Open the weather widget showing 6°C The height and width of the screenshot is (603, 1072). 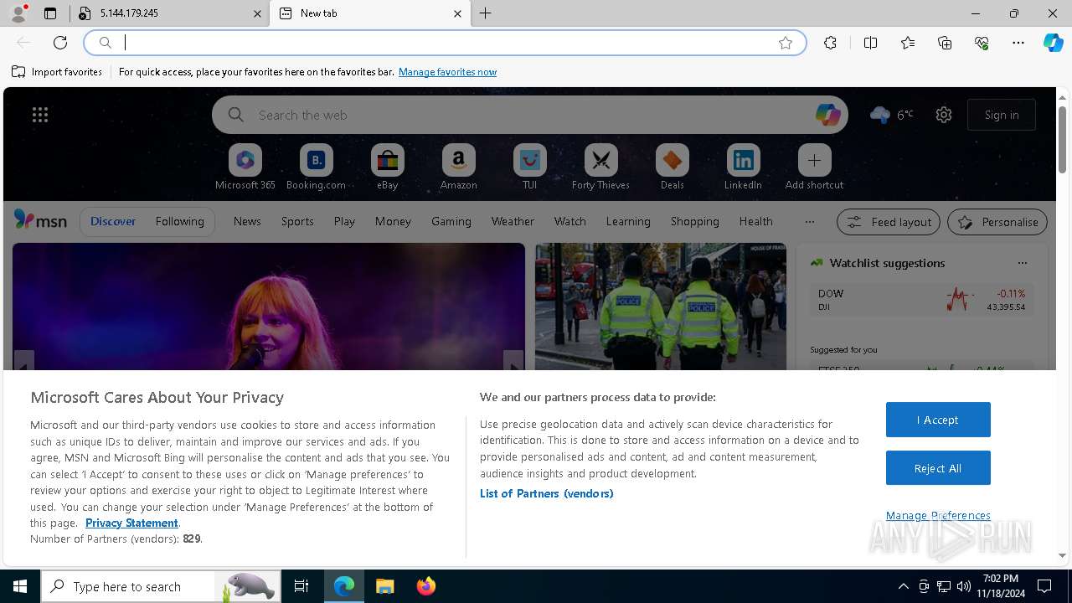[892, 115]
